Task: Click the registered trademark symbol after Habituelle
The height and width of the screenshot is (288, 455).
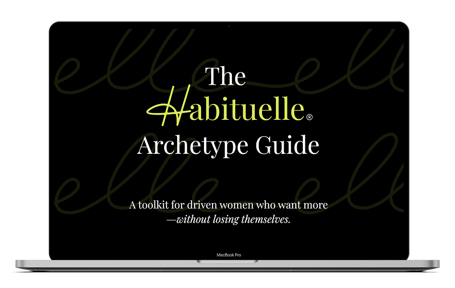Action: tap(309, 117)
